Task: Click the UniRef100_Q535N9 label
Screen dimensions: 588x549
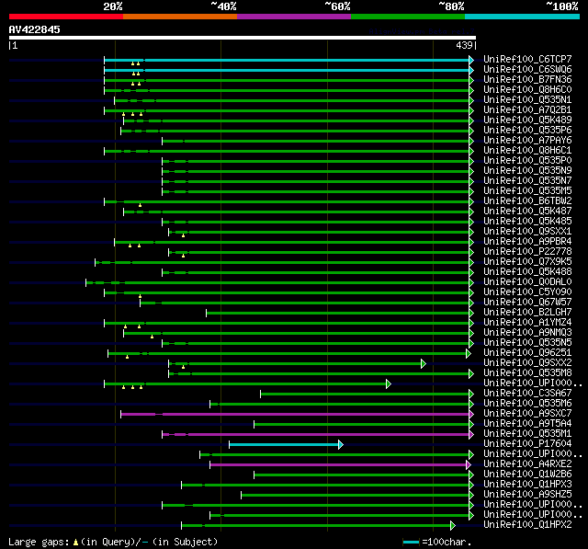Action: tap(527, 171)
